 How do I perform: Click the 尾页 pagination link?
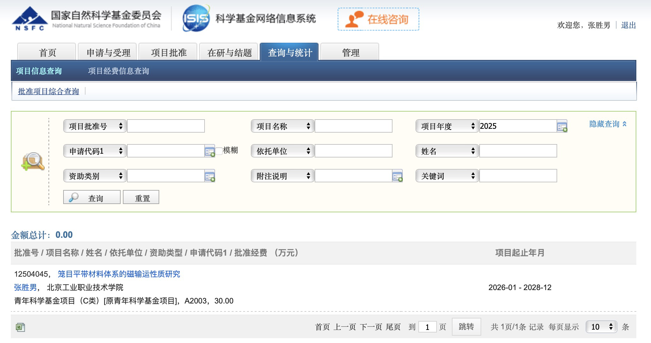pyautogui.click(x=393, y=327)
